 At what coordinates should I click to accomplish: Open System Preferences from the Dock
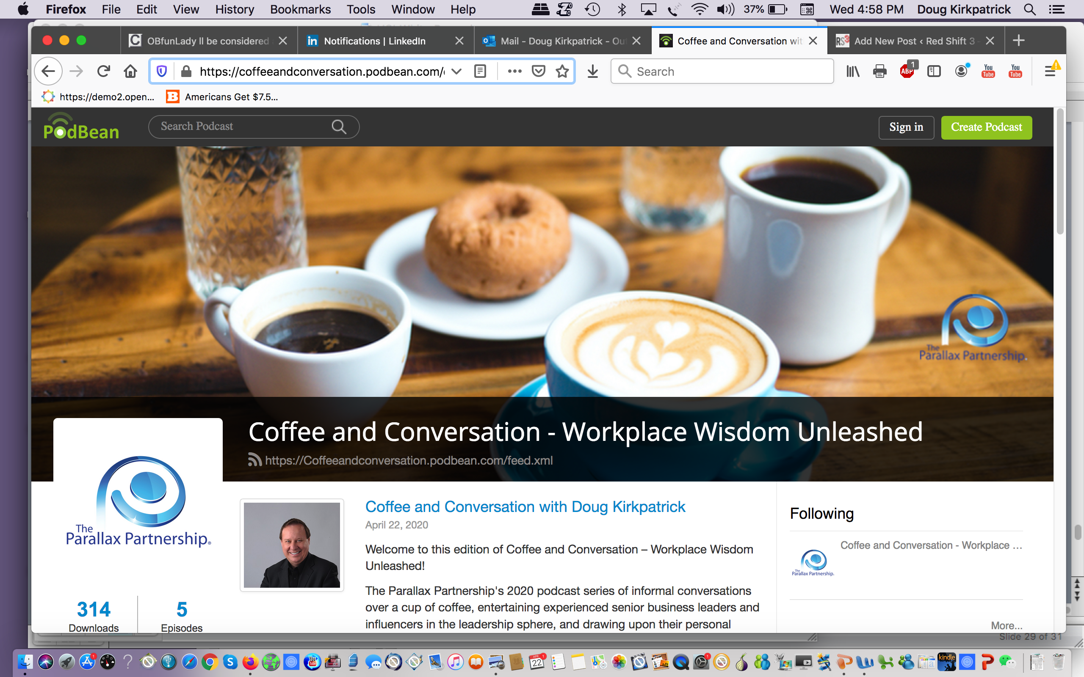coord(701,662)
